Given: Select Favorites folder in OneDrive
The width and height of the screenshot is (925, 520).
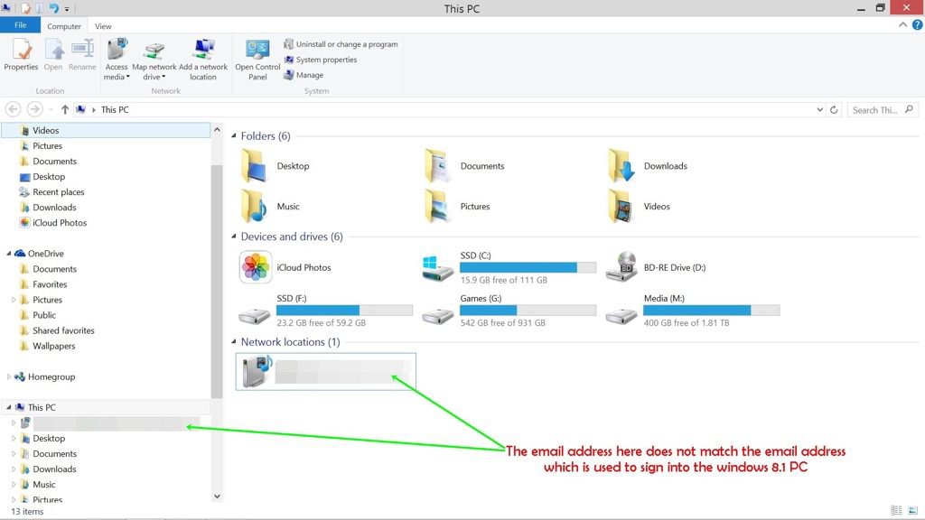Looking at the screenshot, I should 43,284.
